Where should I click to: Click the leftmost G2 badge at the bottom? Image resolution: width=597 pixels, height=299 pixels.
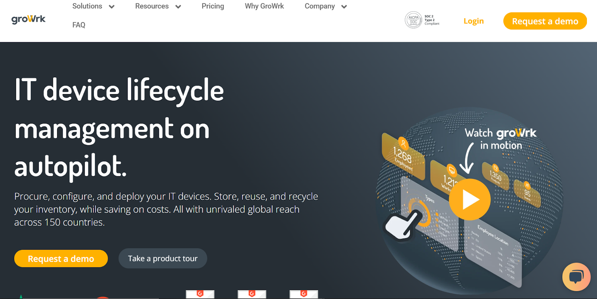coord(200,294)
